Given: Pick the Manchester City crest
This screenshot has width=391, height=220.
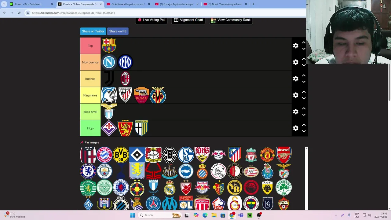Looking at the screenshot, I should [104, 171].
